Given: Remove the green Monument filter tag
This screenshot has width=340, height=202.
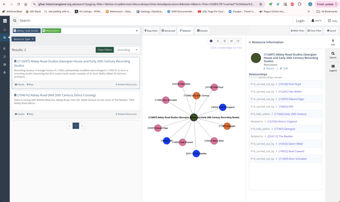Looking at the screenshot, I should point(43,31).
